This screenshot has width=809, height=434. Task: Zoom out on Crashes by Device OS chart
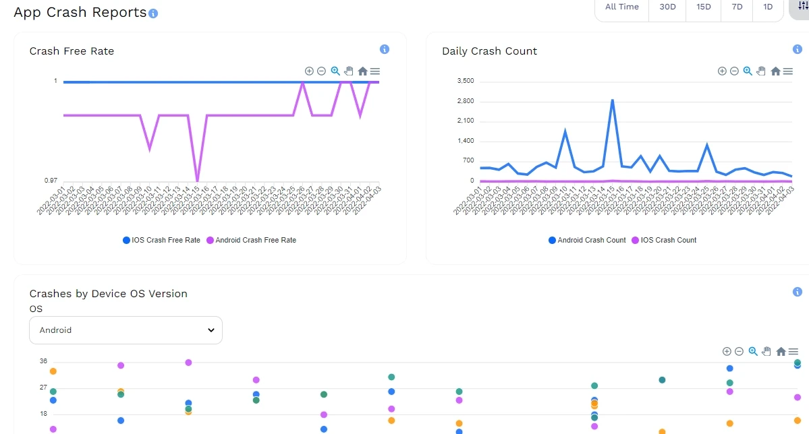tap(740, 352)
